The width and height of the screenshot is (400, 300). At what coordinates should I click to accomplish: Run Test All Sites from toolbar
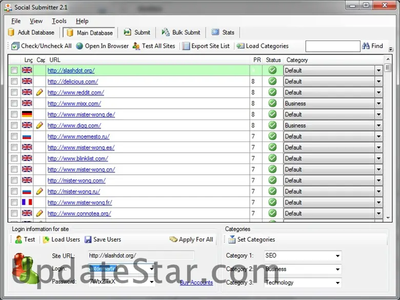(136, 46)
